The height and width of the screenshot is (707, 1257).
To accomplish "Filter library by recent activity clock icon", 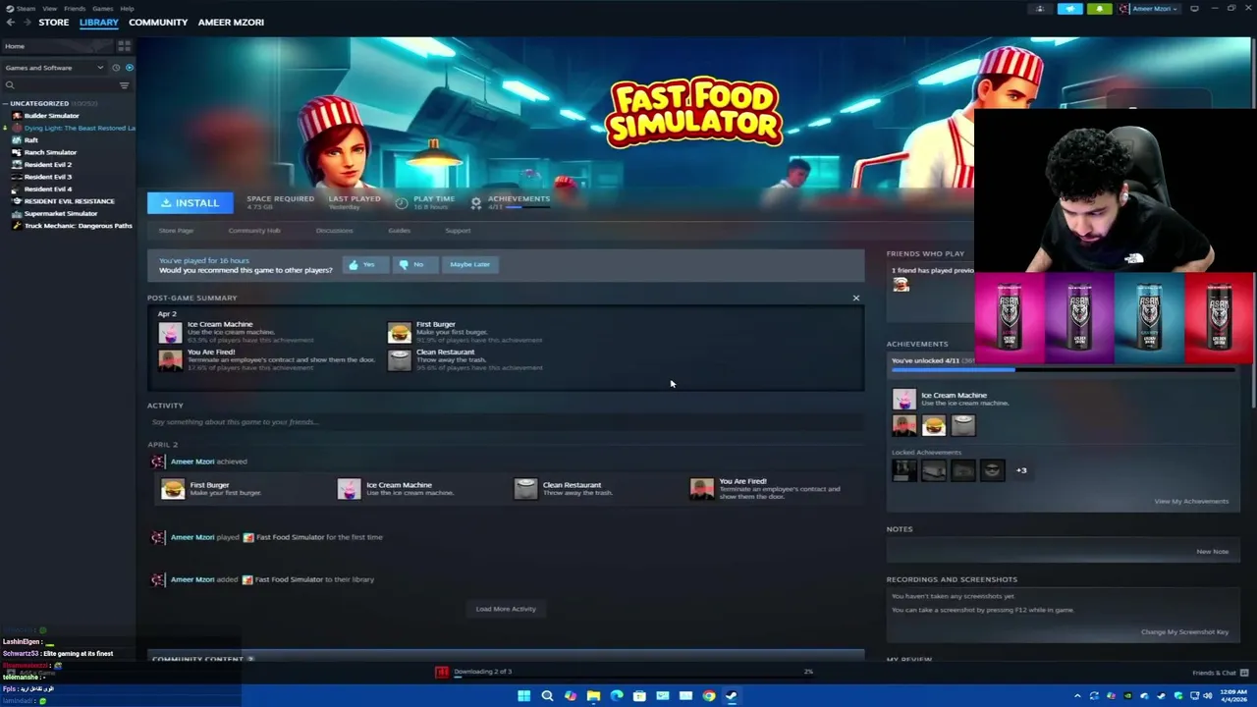I will tap(116, 68).
